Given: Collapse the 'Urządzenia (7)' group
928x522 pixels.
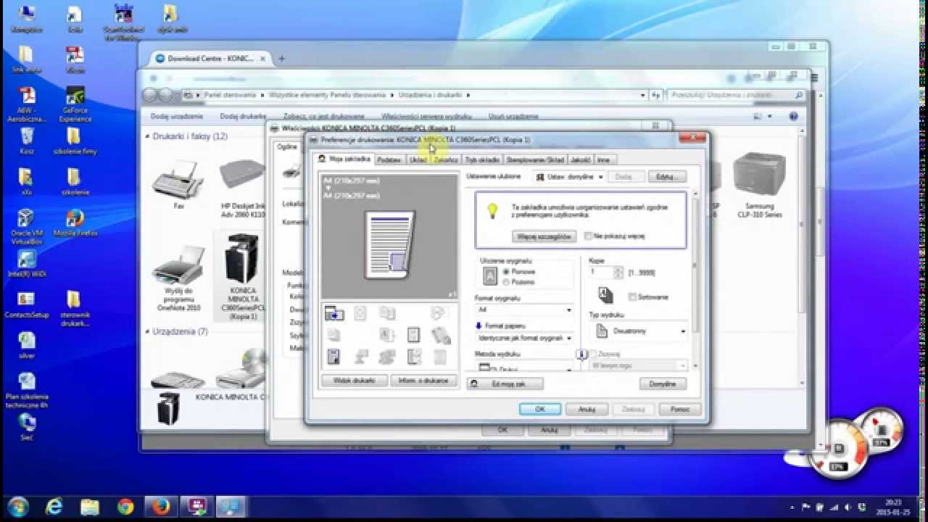Looking at the screenshot, I should [148, 331].
